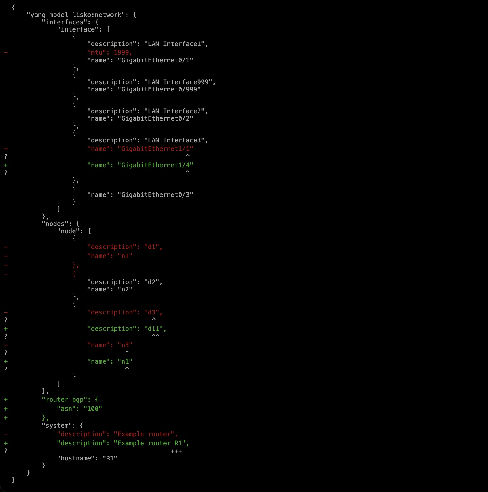Screen dimensions: 488x492
Task: Click the "hostname": "R1" line
Action: [x=87, y=458]
